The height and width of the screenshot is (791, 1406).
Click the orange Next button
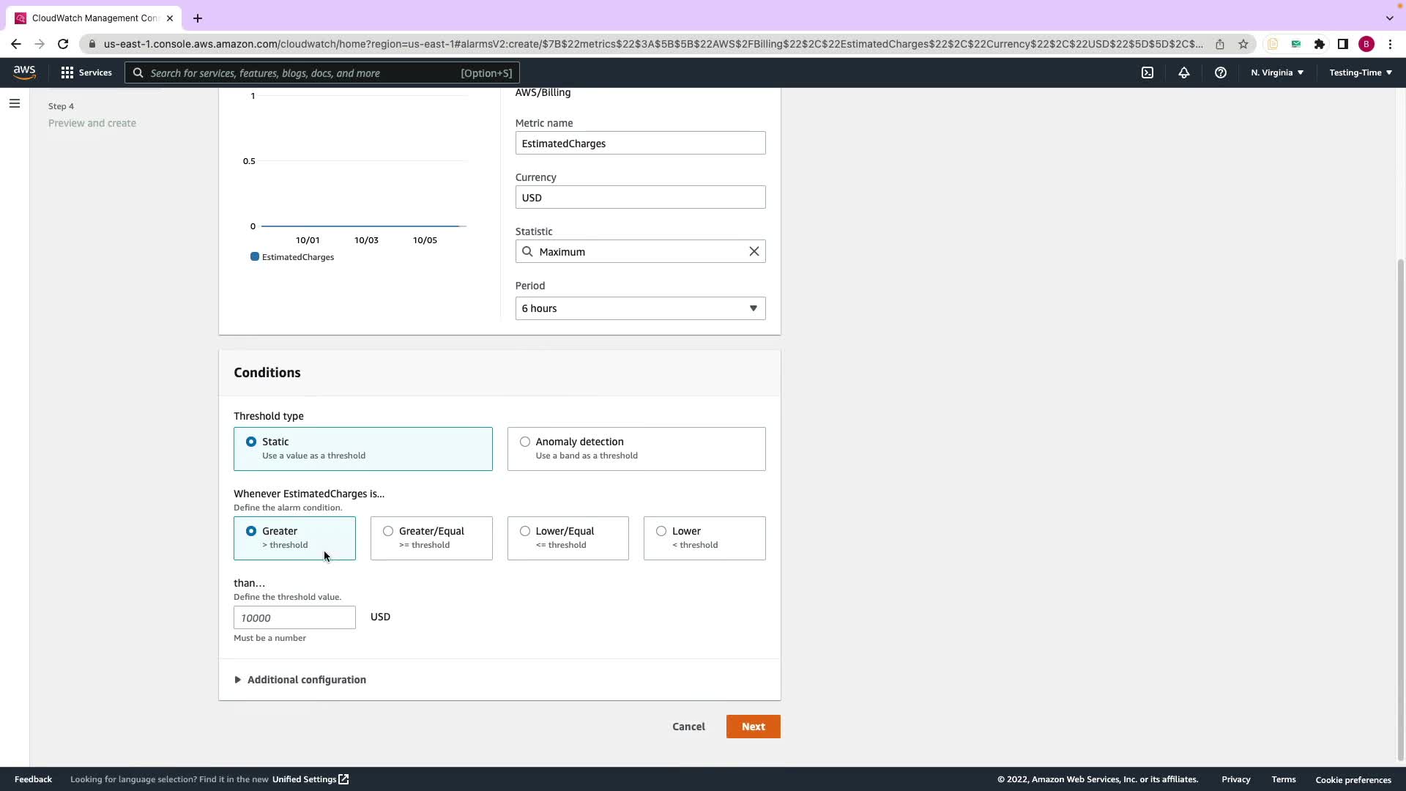point(753,727)
